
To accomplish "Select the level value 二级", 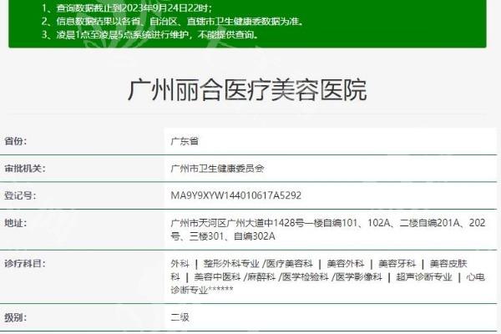I will (x=180, y=317).
